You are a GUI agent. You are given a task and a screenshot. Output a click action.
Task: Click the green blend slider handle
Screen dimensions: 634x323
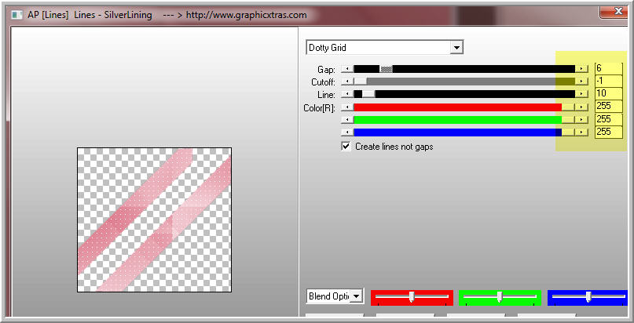click(x=500, y=297)
